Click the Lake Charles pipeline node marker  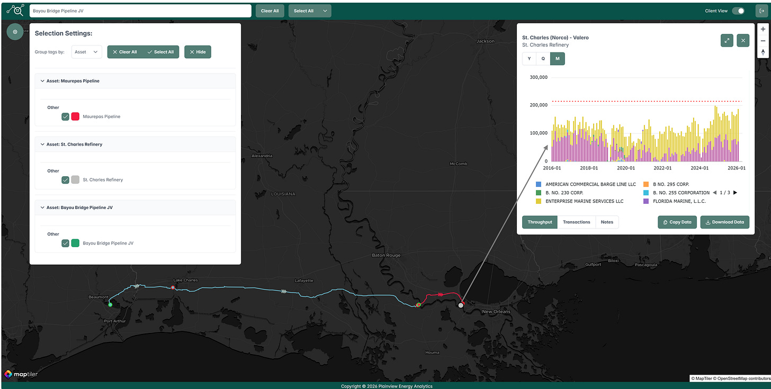tap(173, 287)
